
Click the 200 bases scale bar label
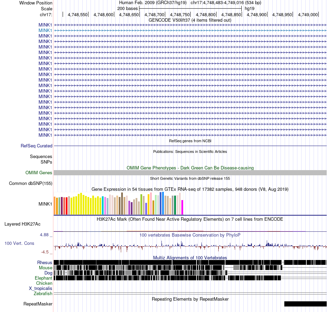click(127, 9)
